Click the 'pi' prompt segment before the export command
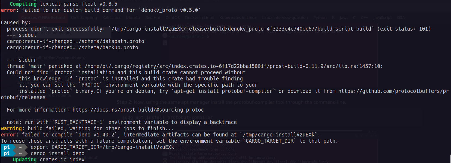This screenshot has width=451, height=163. [7, 147]
